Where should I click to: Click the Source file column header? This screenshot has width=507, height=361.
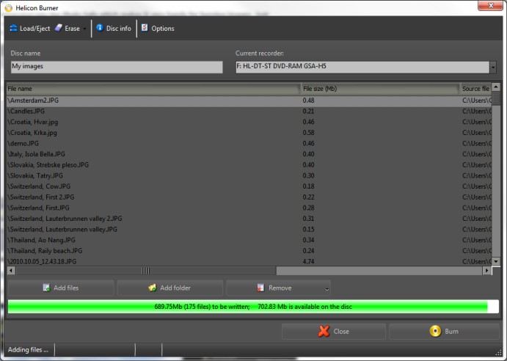click(475, 89)
